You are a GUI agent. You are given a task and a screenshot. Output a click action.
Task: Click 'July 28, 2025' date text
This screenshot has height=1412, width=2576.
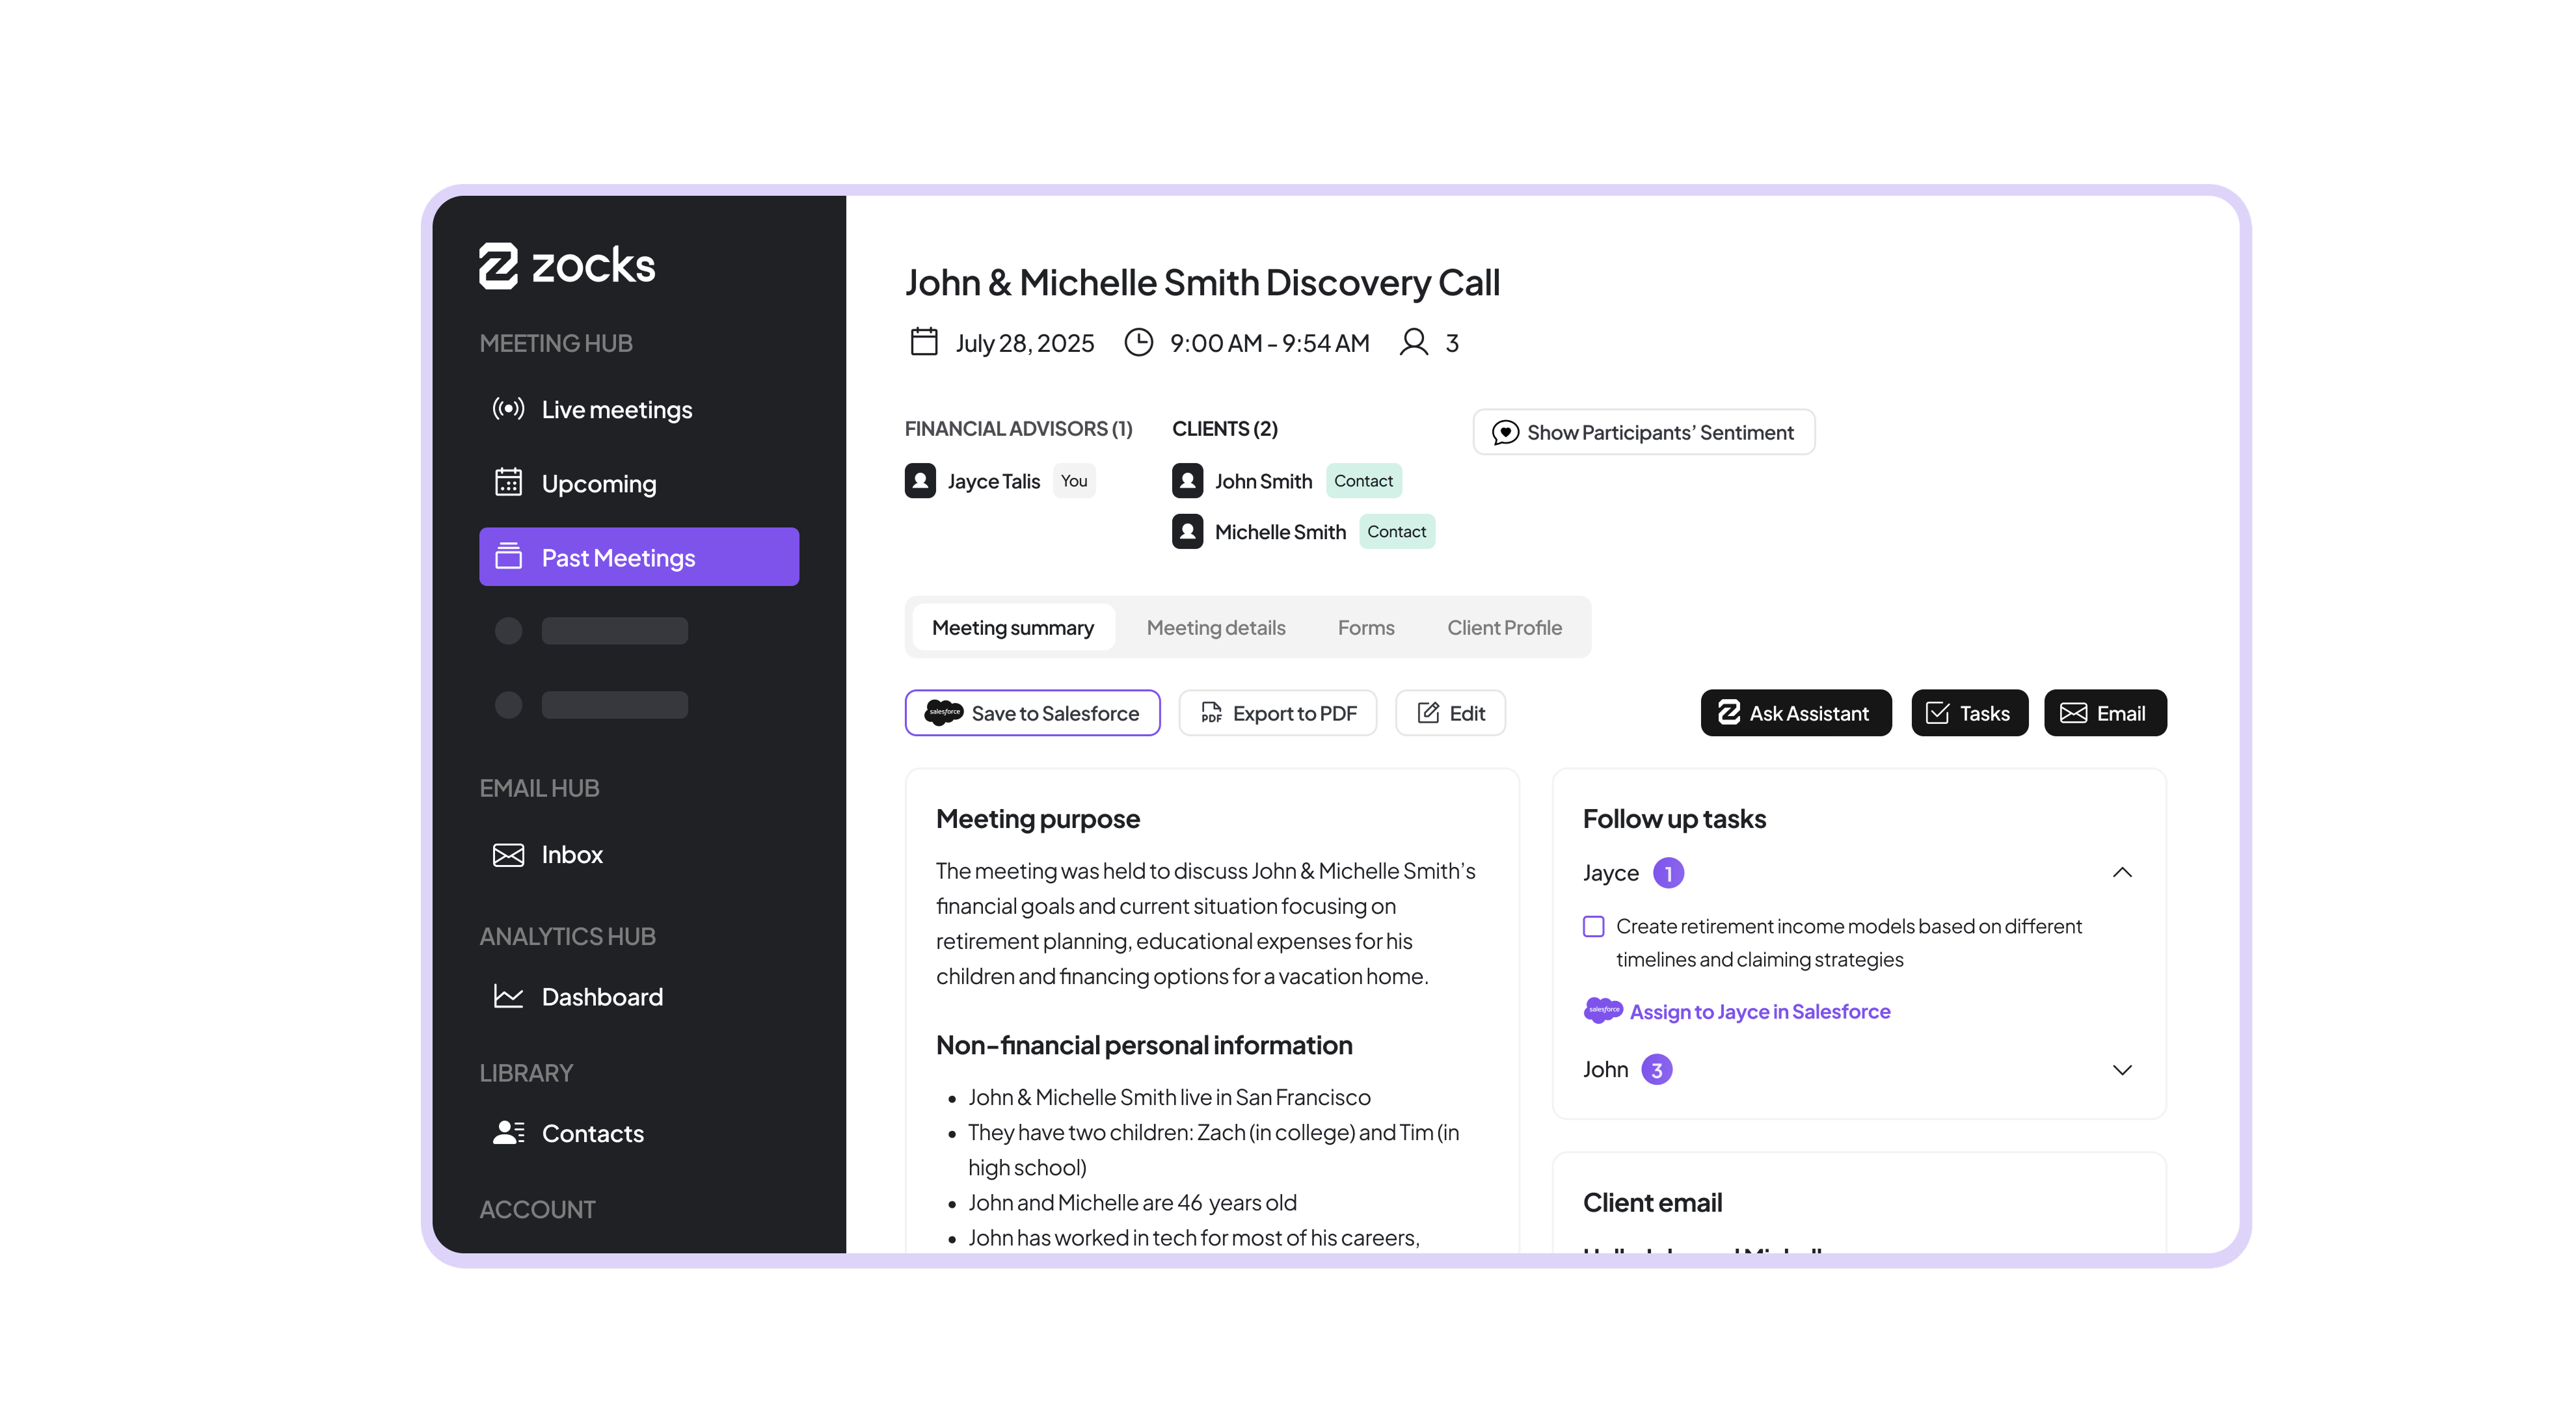(1025, 343)
